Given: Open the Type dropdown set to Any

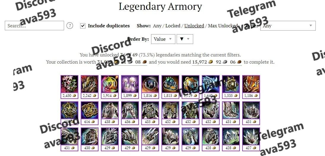Looking at the screenshot, I should coord(288,26).
